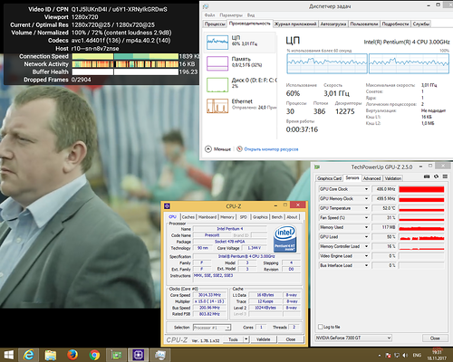Switch to Task Manager taskbar icon

pyautogui.click(x=160, y=355)
